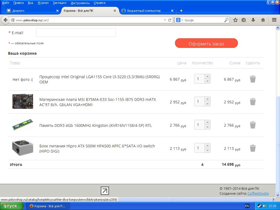Remove MSI B75MA-E33 motherboard with trash icon

253,102
